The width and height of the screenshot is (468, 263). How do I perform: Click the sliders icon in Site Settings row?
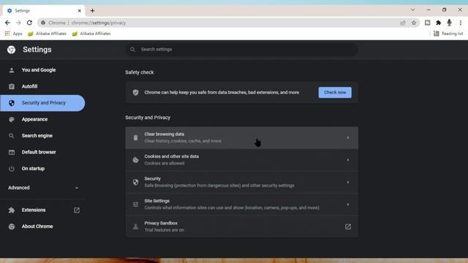pos(135,205)
